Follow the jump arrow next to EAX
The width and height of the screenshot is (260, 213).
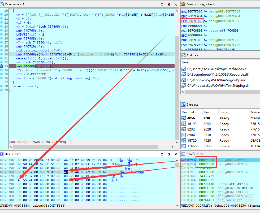pos(206,12)
